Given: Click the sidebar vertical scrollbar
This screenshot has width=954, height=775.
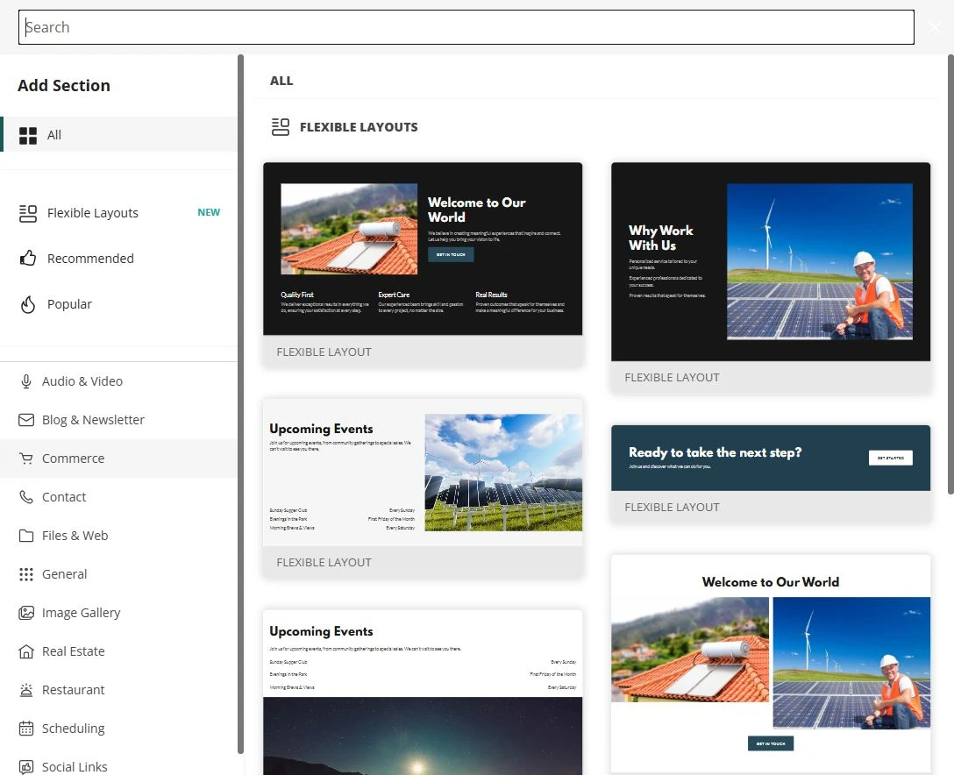Looking at the screenshot, I should point(240,404).
